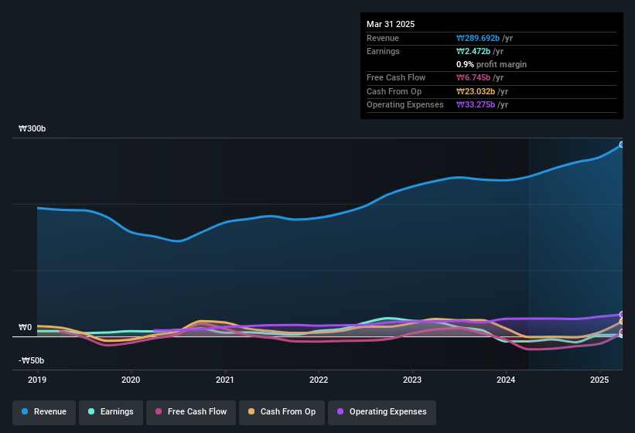This screenshot has height=433, width=635.
Task: Click the 2020 x-axis label
Action: click(131, 380)
